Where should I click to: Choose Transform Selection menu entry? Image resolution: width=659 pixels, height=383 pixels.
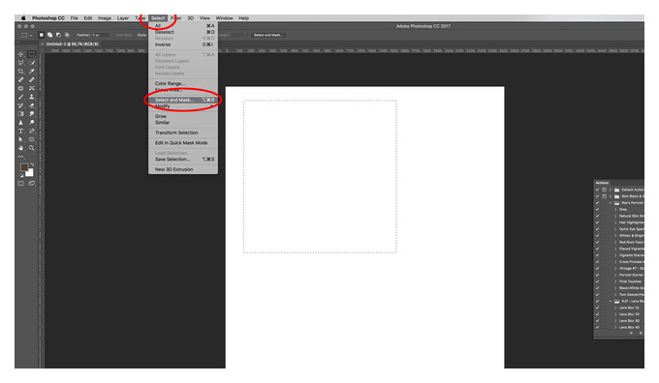[183, 133]
